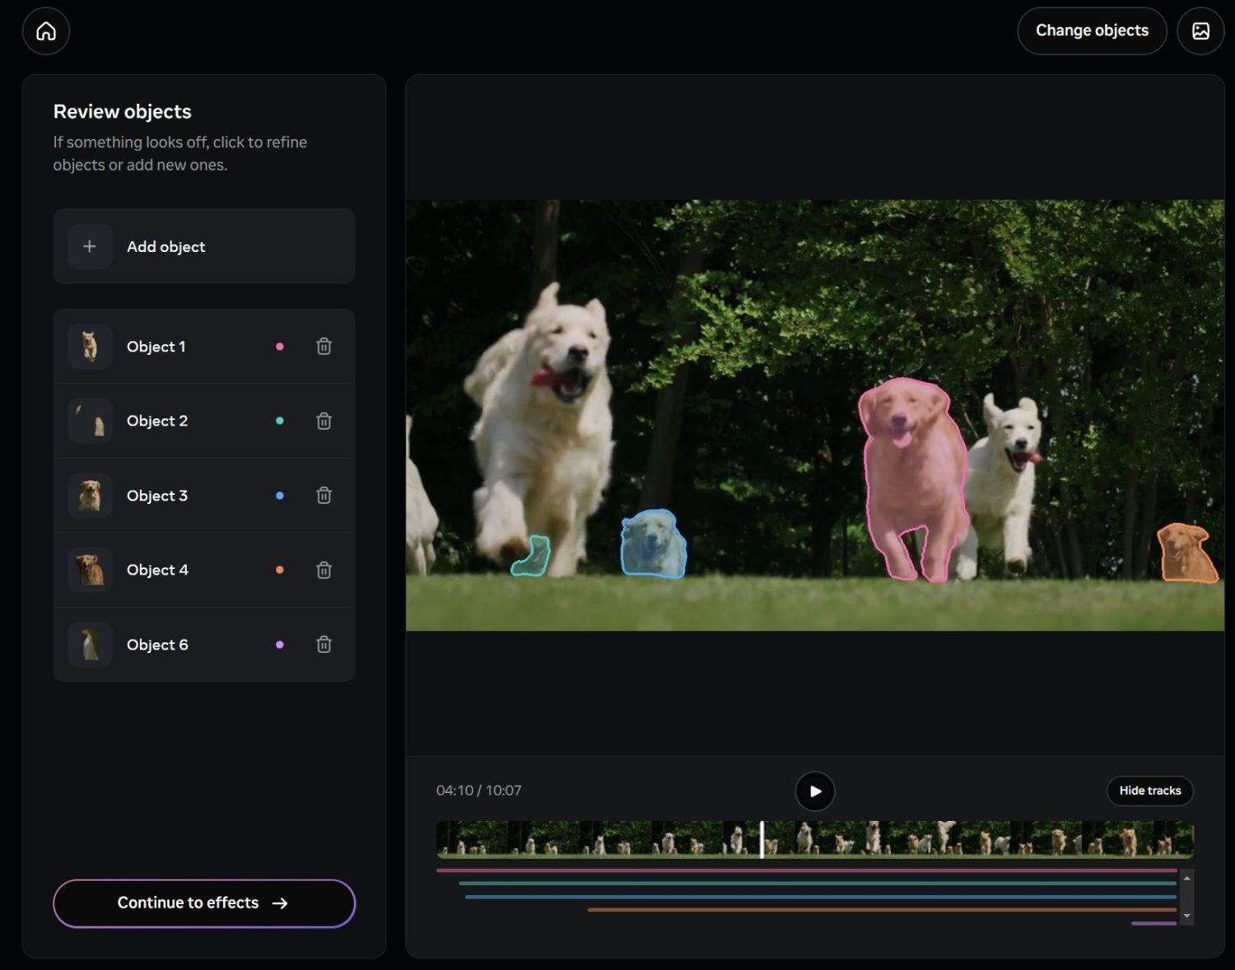Click the plus icon for Add object
The width and height of the screenshot is (1235, 970).
pos(90,247)
